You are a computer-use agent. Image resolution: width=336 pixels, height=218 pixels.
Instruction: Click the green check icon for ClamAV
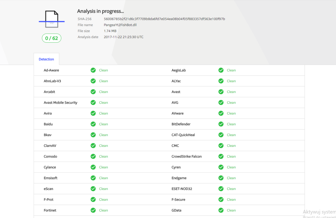pyautogui.click(x=93, y=146)
